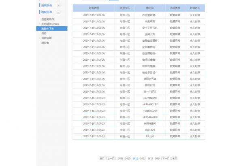Open page 1409 in pagination
This screenshot has width=243, height=166.
[x=120, y=158]
